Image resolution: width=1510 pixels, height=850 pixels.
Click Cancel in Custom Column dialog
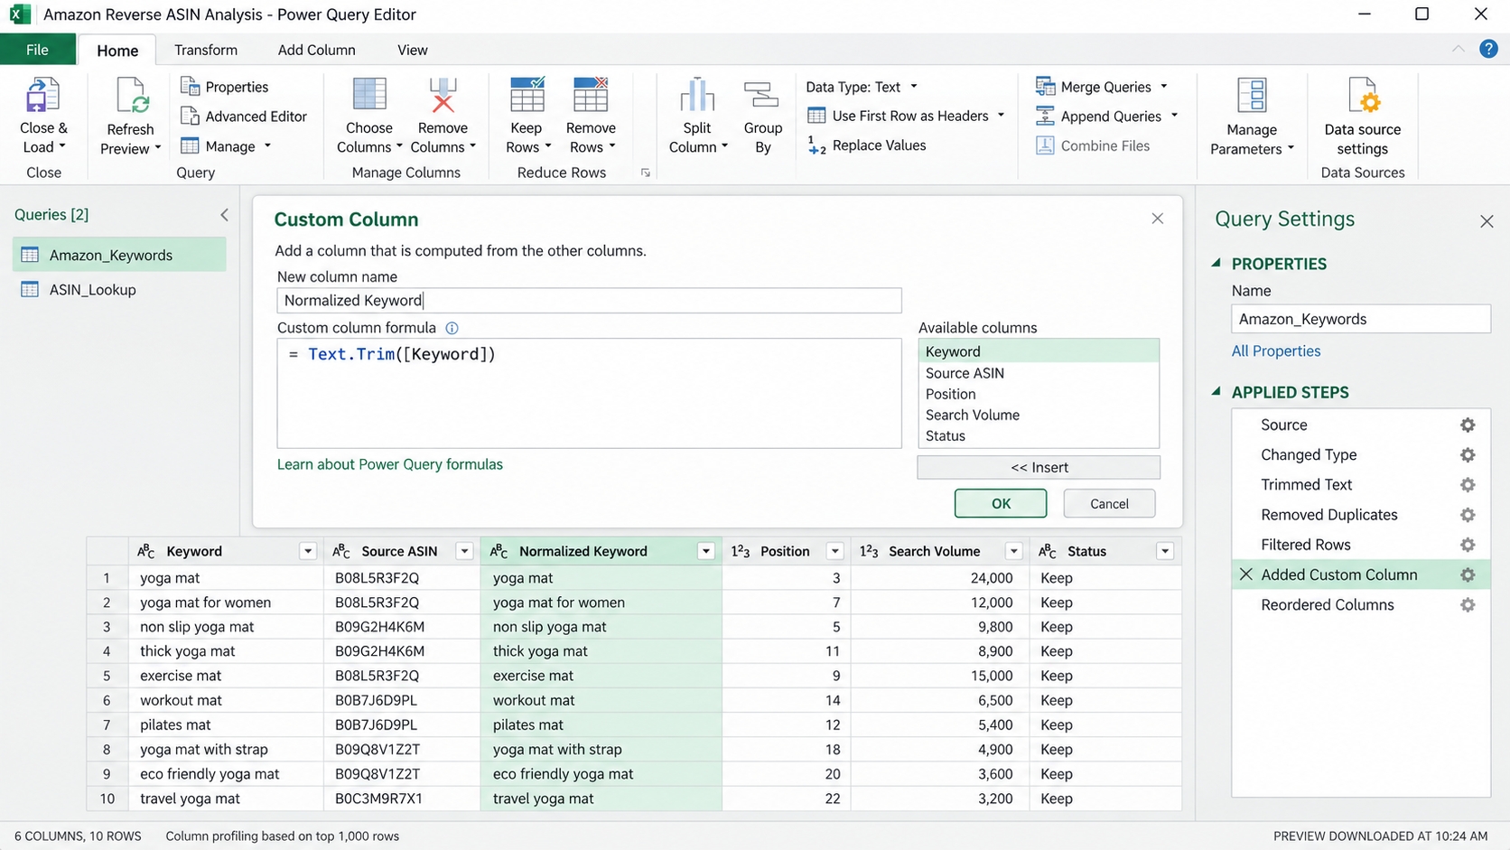[1109, 503]
